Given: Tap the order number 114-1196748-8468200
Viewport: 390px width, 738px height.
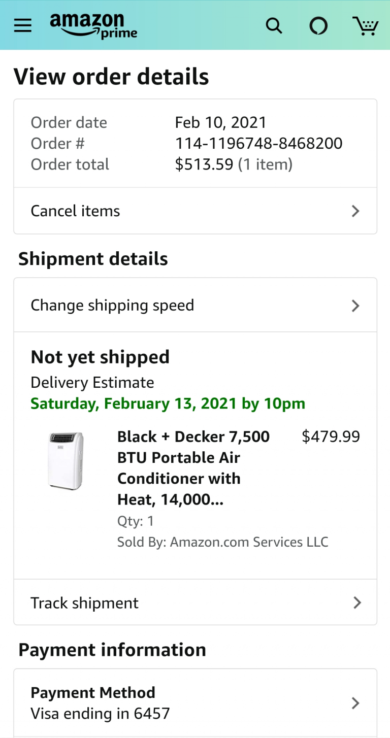Looking at the screenshot, I should pos(258,144).
